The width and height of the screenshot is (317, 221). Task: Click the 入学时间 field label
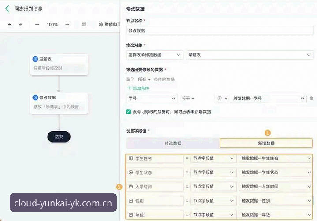point(144,187)
